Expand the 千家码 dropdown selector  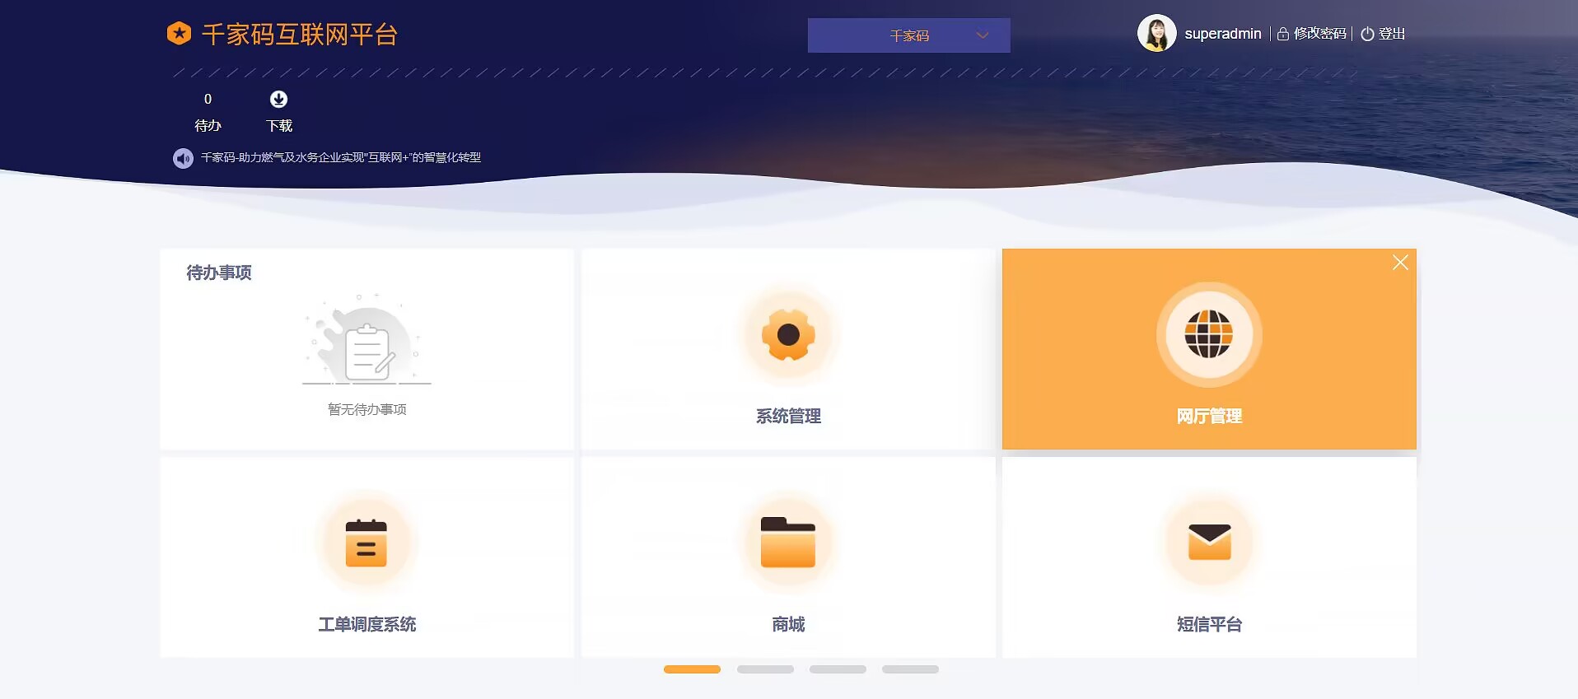click(908, 35)
